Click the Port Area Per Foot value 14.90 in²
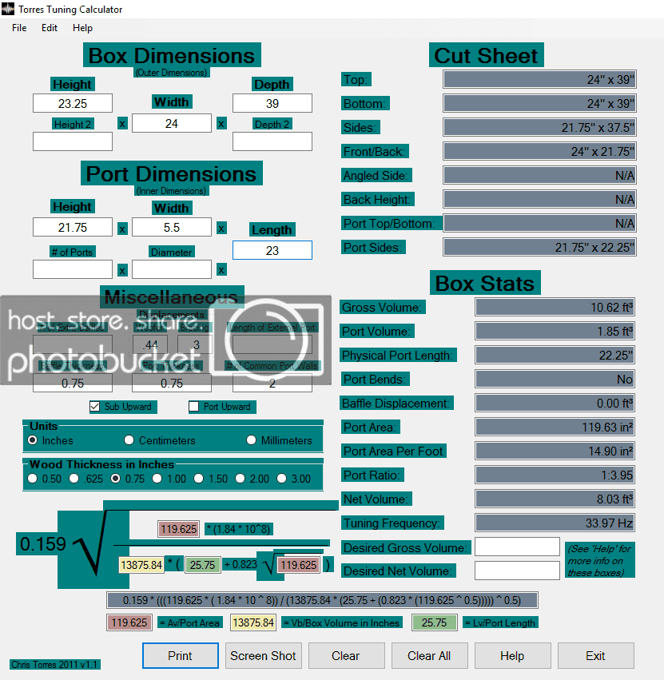 click(555, 451)
